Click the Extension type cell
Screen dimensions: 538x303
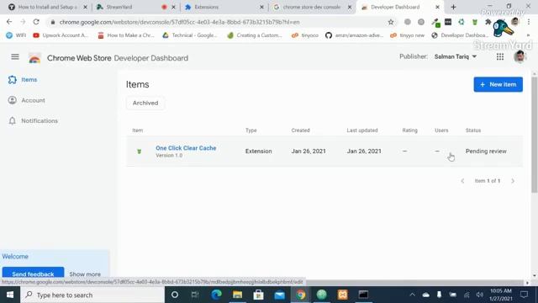coord(258,151)
